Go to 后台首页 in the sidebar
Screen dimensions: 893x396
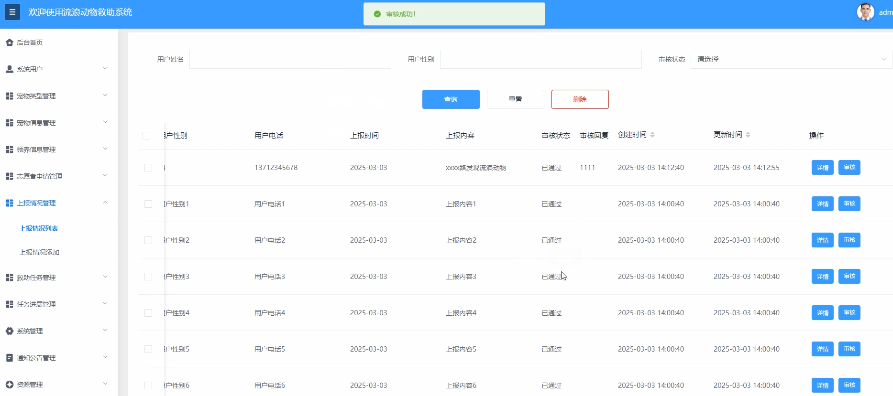(30, 43)
